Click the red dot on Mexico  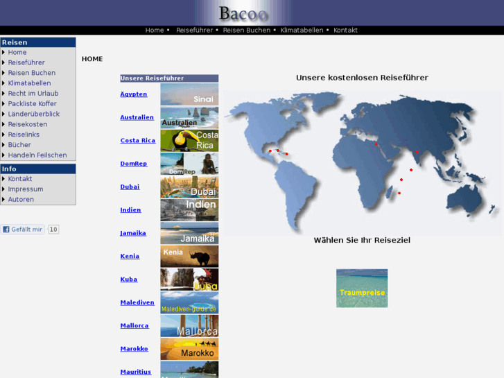[x=270, y=151]
